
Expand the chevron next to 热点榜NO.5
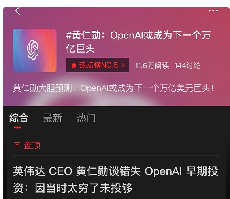click(x=123, y=65)
